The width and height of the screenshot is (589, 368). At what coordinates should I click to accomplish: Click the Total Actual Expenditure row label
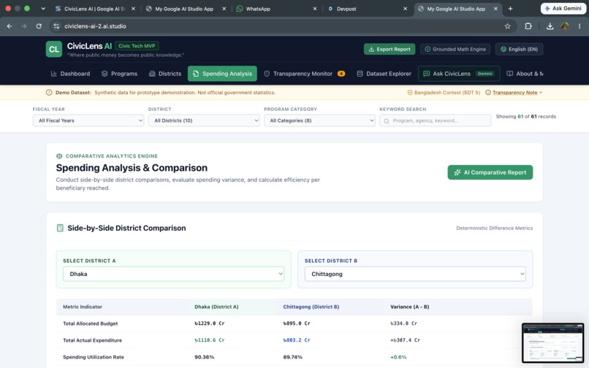pos(92,340)
